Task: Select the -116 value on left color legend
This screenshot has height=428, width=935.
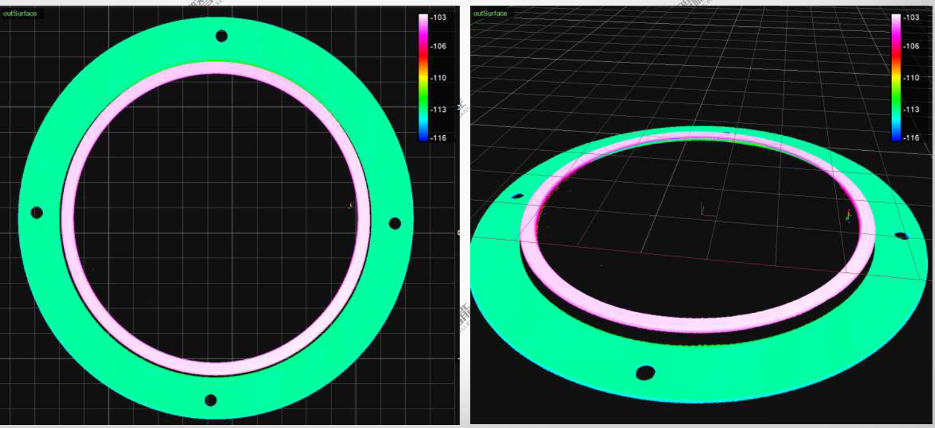Action: click(438, 138)
